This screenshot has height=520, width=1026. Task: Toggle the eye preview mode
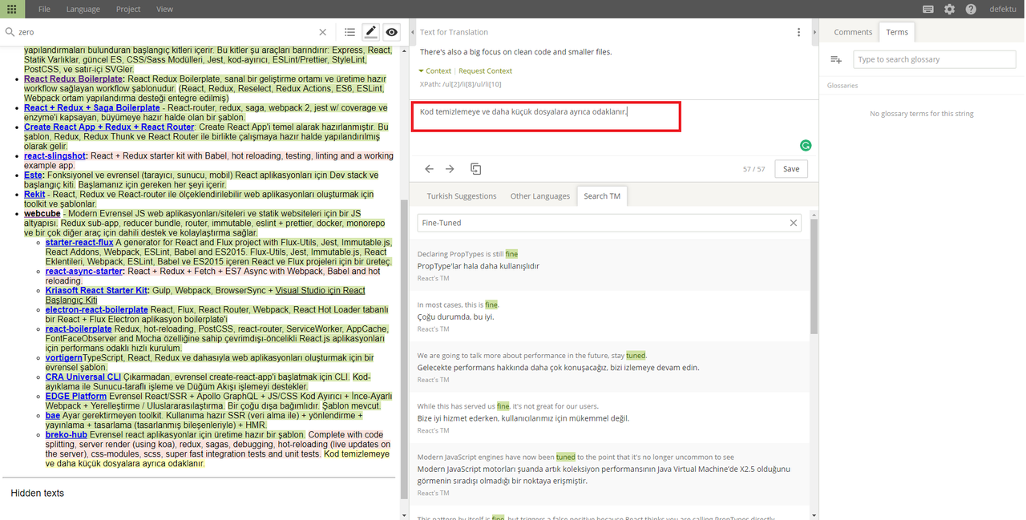click(x=391, y=32)
